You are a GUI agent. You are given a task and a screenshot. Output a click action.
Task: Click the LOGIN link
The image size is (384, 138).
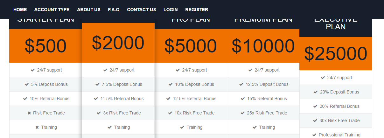coord(171,10)
